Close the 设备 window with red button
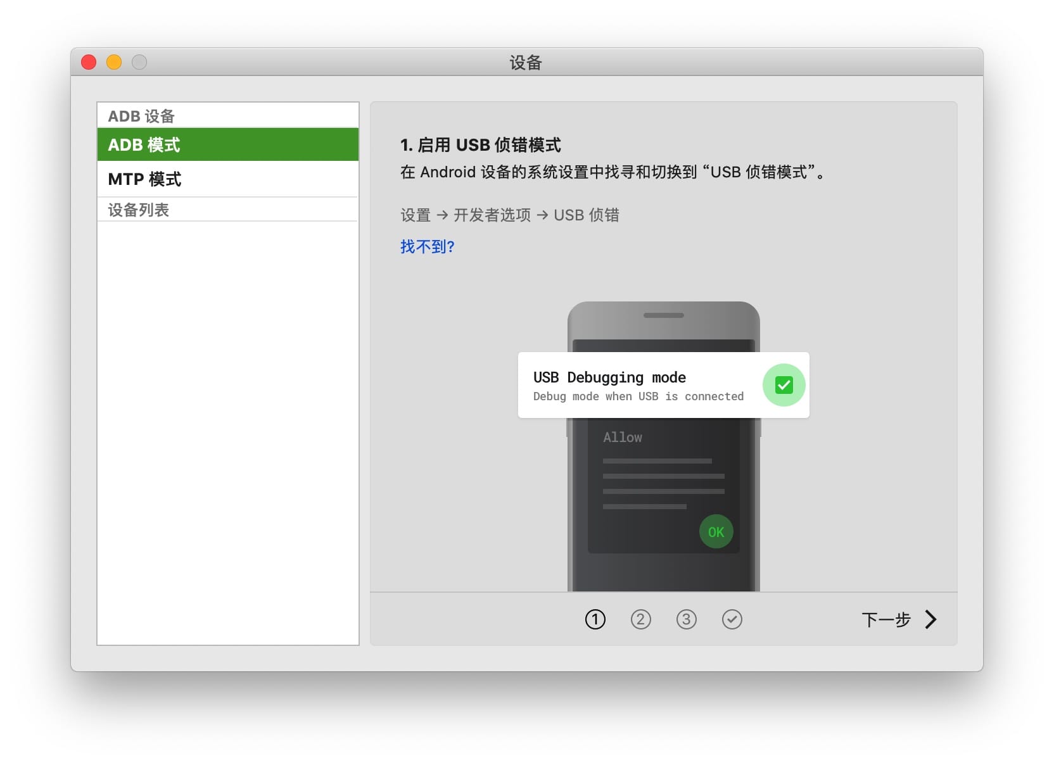 pyautogui.click(x=89, y=62)
